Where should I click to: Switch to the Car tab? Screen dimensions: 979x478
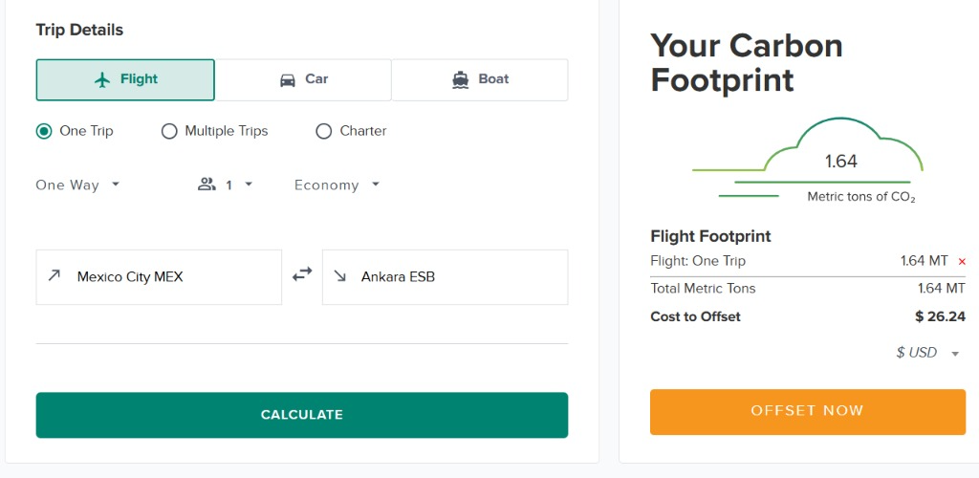coord(303,79)
